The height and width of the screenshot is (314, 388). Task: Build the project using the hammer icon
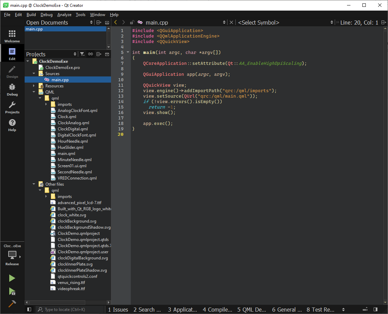(12, 304)
